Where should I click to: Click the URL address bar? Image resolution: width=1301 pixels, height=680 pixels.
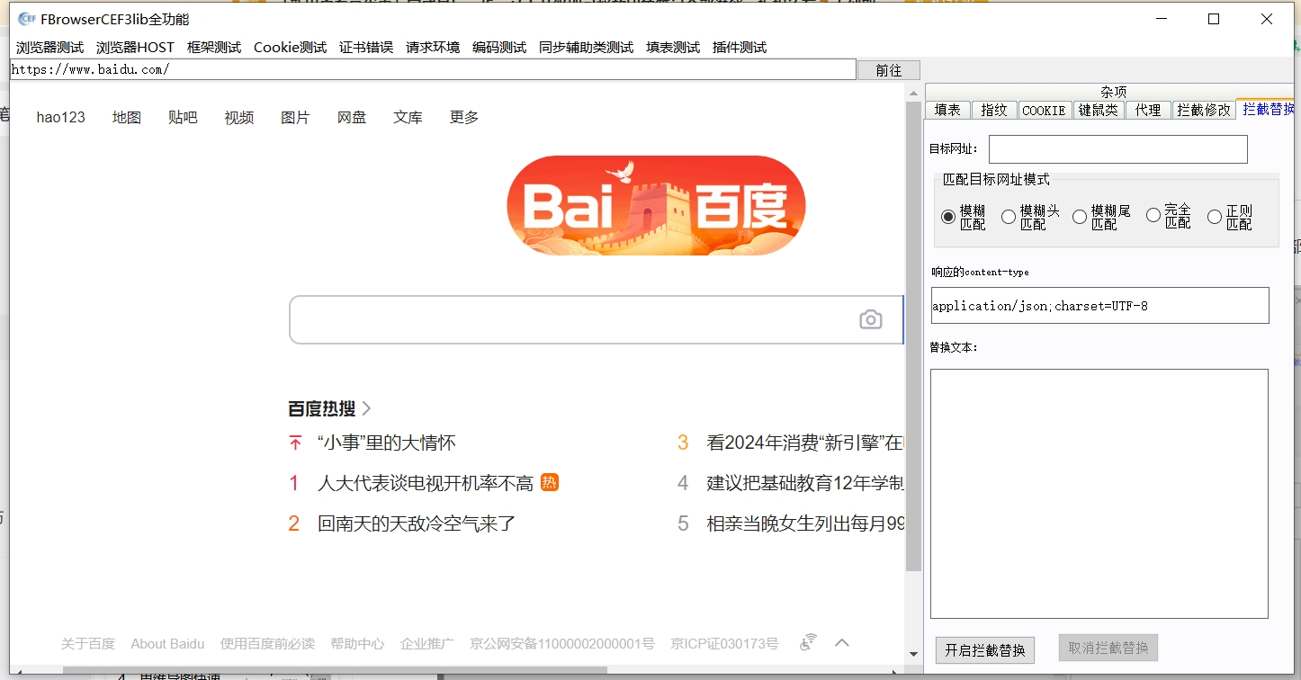pos(433,69)
